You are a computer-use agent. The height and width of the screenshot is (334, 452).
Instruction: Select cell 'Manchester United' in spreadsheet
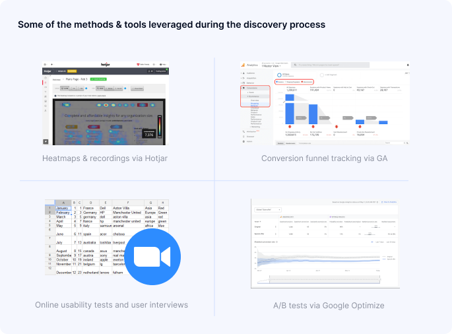pos(127,213)
